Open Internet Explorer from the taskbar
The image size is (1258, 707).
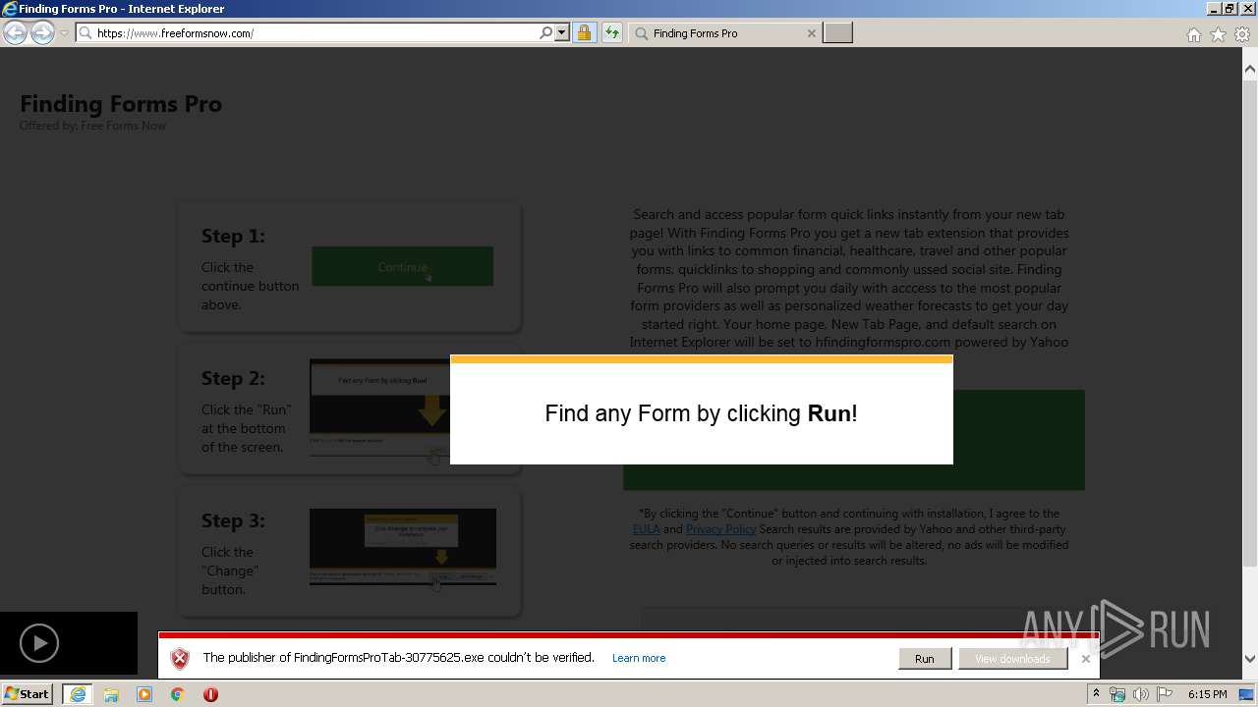point(77,694)
